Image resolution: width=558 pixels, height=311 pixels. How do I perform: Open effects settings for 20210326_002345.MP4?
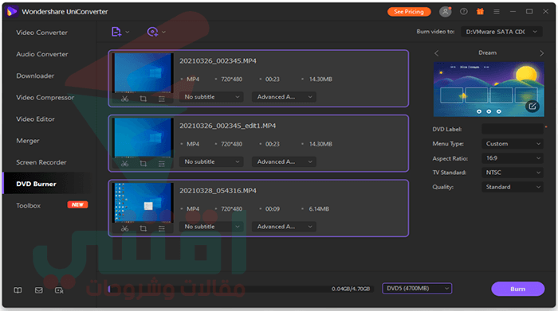(x=162, y=99)
